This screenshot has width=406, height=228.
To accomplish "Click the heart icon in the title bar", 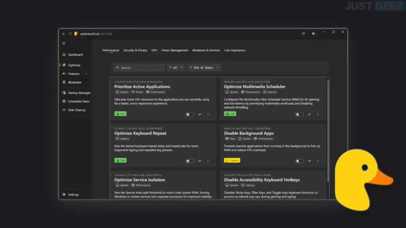I will click(303, 34).
